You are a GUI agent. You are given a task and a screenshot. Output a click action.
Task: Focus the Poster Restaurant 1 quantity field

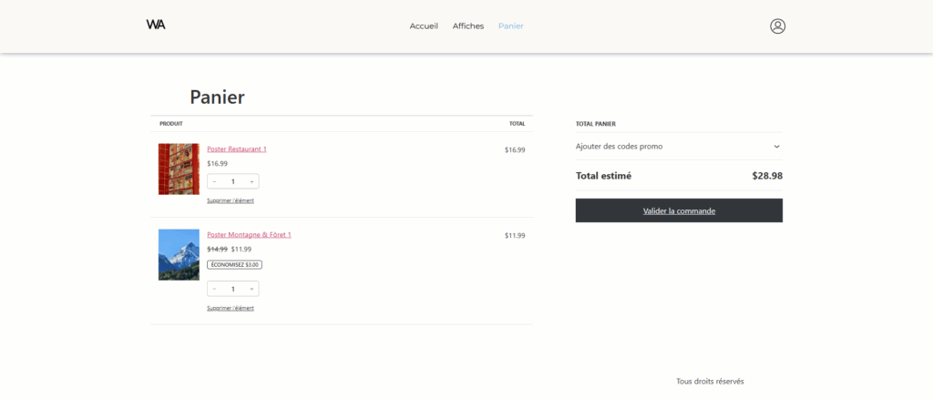click(232, 181)
